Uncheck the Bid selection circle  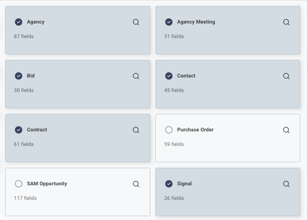(19, 76)
